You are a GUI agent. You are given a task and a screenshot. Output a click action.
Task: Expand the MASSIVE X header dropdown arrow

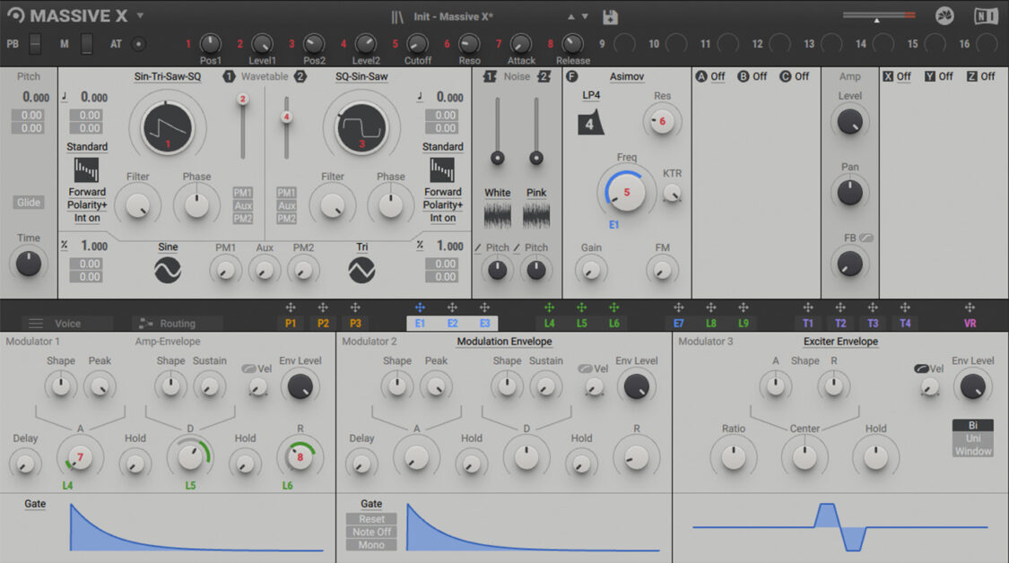tap(139, 14)
